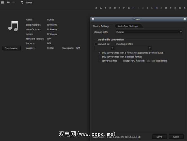Screen dimensions: 187x141
Task: Jump to letter B in the index
Action: click(x=105, y=8)
